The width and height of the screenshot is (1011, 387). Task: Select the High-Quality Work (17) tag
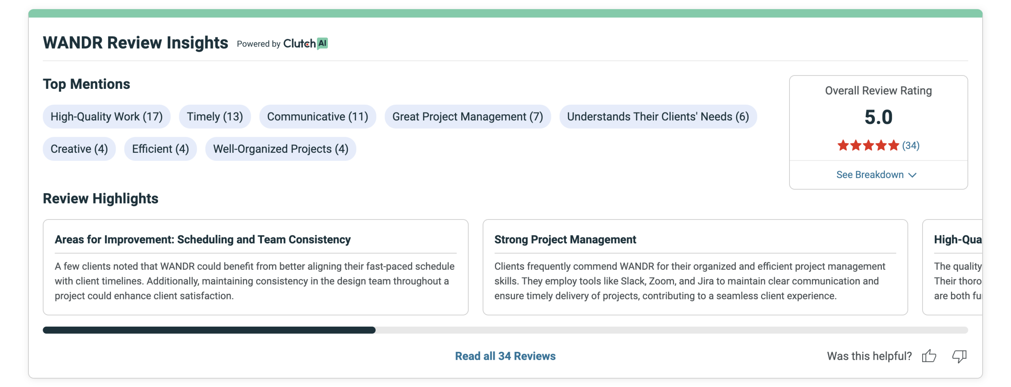pyautogui.click(x=106, y=116)
